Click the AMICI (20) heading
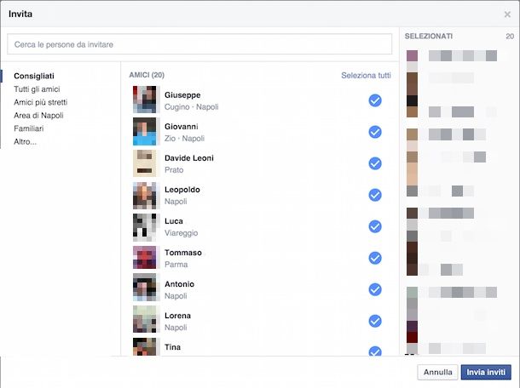The height and width of the screenshot is (388, 520). [x=147, y=75]
